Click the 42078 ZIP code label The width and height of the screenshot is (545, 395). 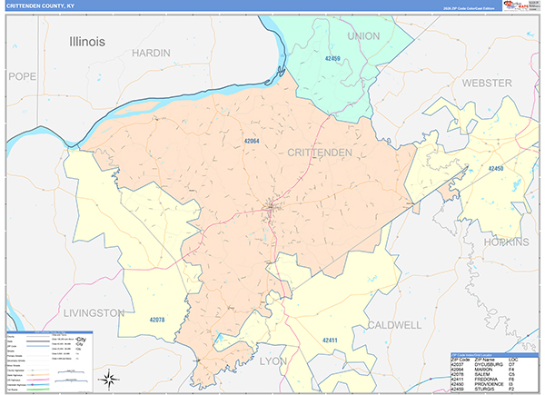[x=158, y=320]
